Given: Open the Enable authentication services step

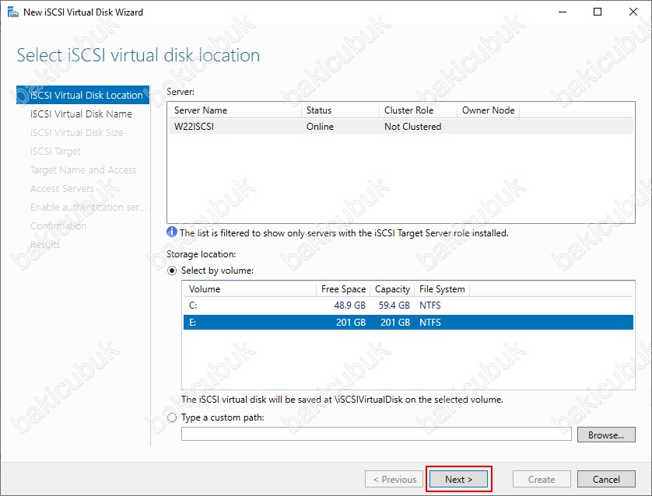Looking at the screenshot, I should [x=88, y=208].
